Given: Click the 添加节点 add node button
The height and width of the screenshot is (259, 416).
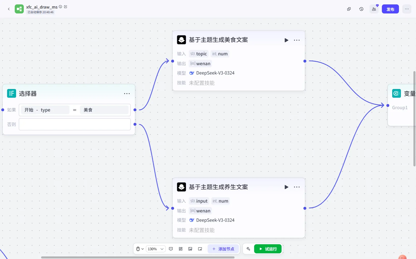Looking at the screenshot, I should [x=223, y=249].
